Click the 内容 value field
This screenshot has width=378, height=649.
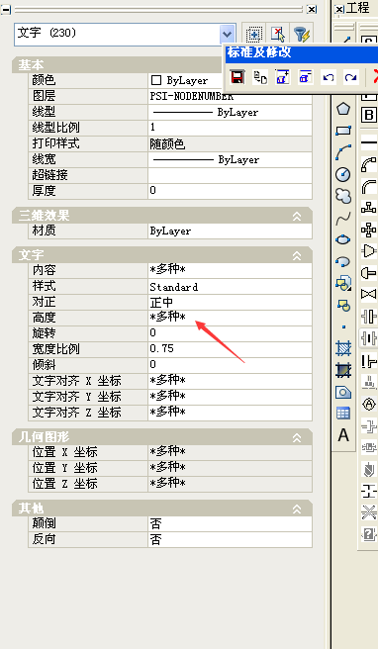[x=230, y=271]
